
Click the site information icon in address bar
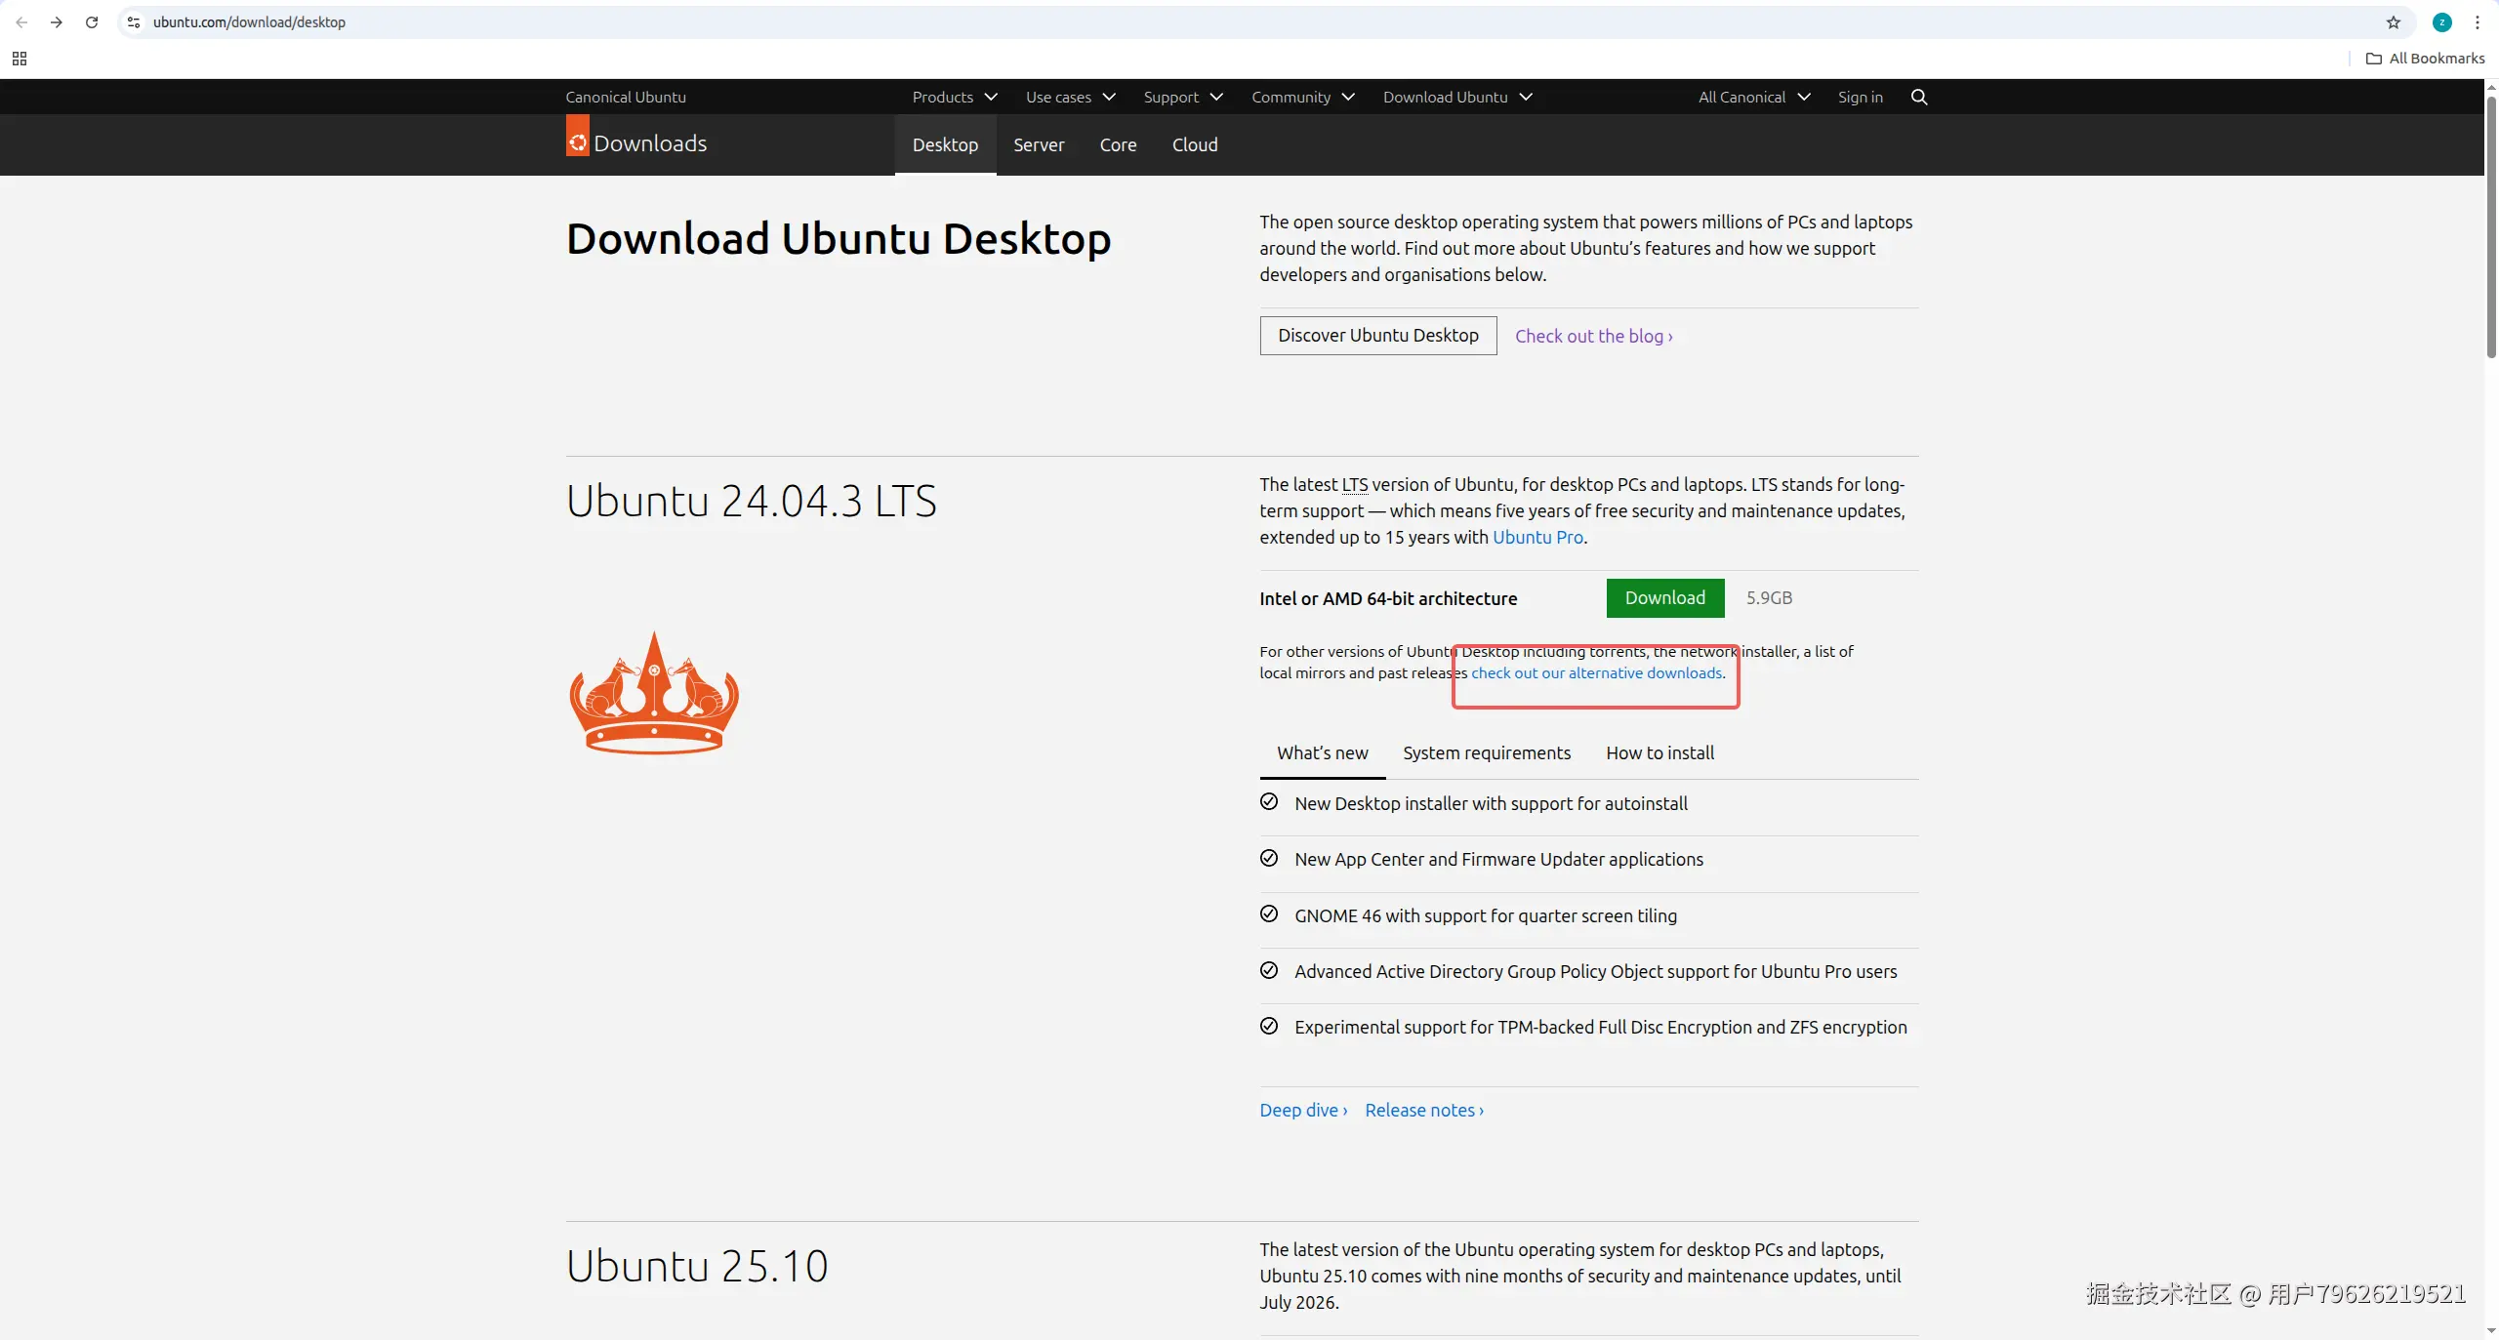(135, 22)
